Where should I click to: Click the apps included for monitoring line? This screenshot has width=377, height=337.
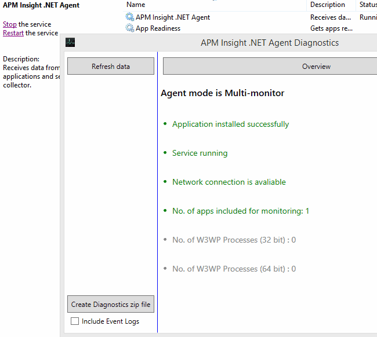point(241,211)
